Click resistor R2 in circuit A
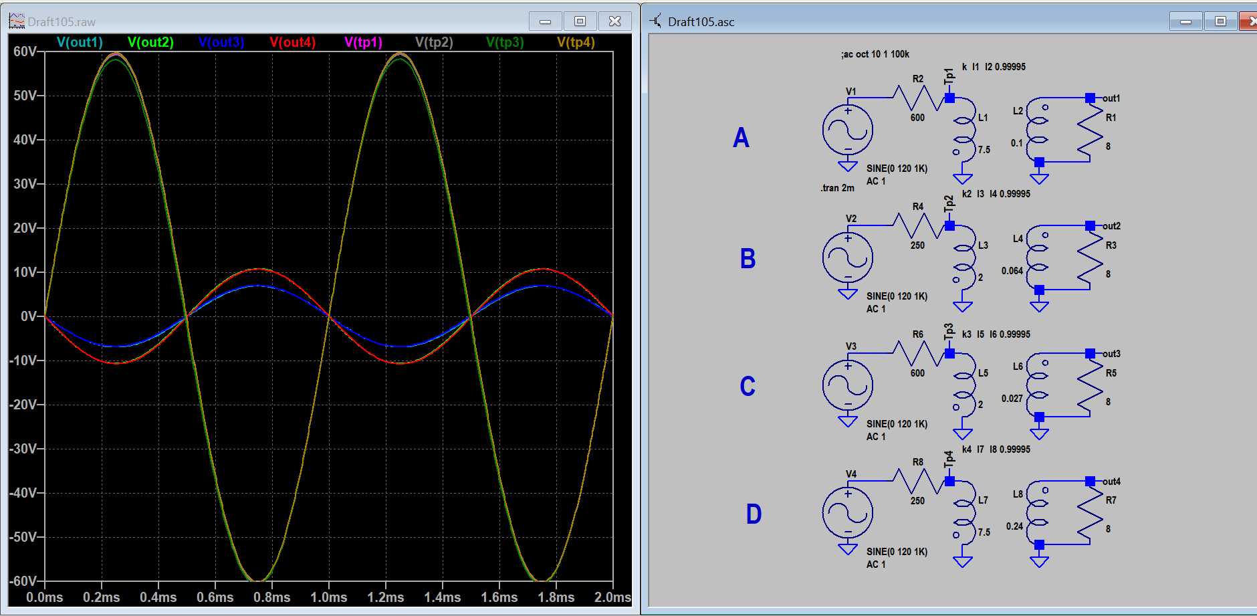This screenshot has width=1257, height=616. coord(918,98)
